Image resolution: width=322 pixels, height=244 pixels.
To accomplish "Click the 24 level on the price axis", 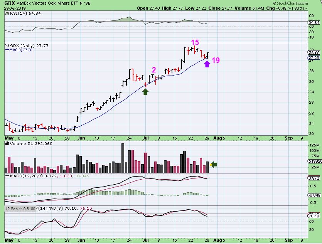I will (311, 92).
